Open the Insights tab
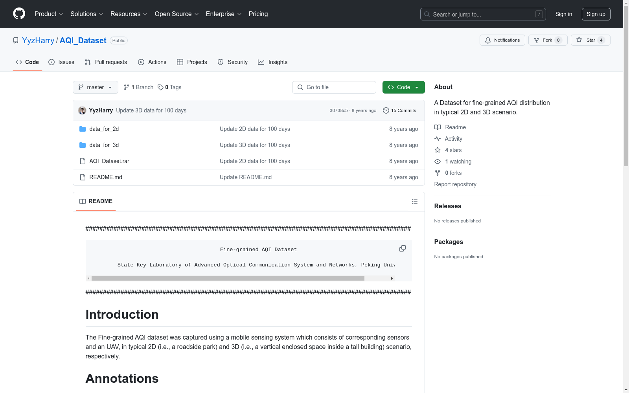The image size is (629, 393). [273, 62]
